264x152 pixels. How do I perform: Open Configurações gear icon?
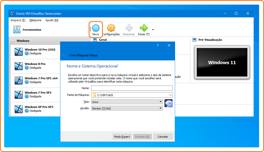coord(111,28)
